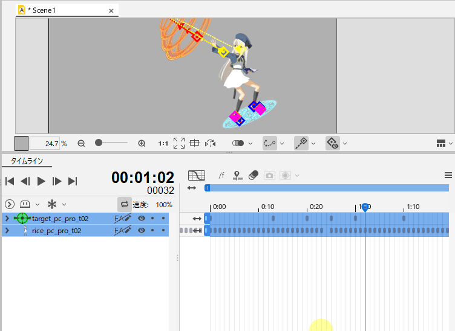Open the snowflake icon dropdown arrow
Screen dimensions: 455x331
coord(64,204)
